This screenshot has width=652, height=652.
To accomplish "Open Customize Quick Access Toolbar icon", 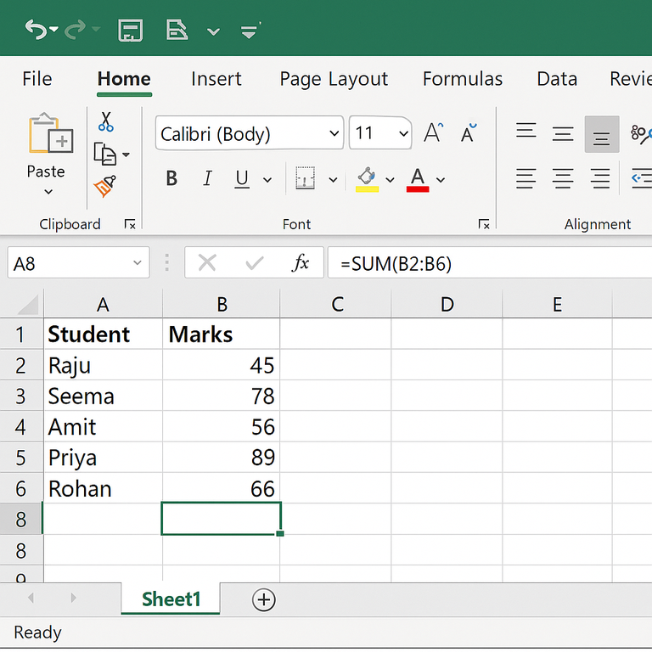I will tap(250, 31).
